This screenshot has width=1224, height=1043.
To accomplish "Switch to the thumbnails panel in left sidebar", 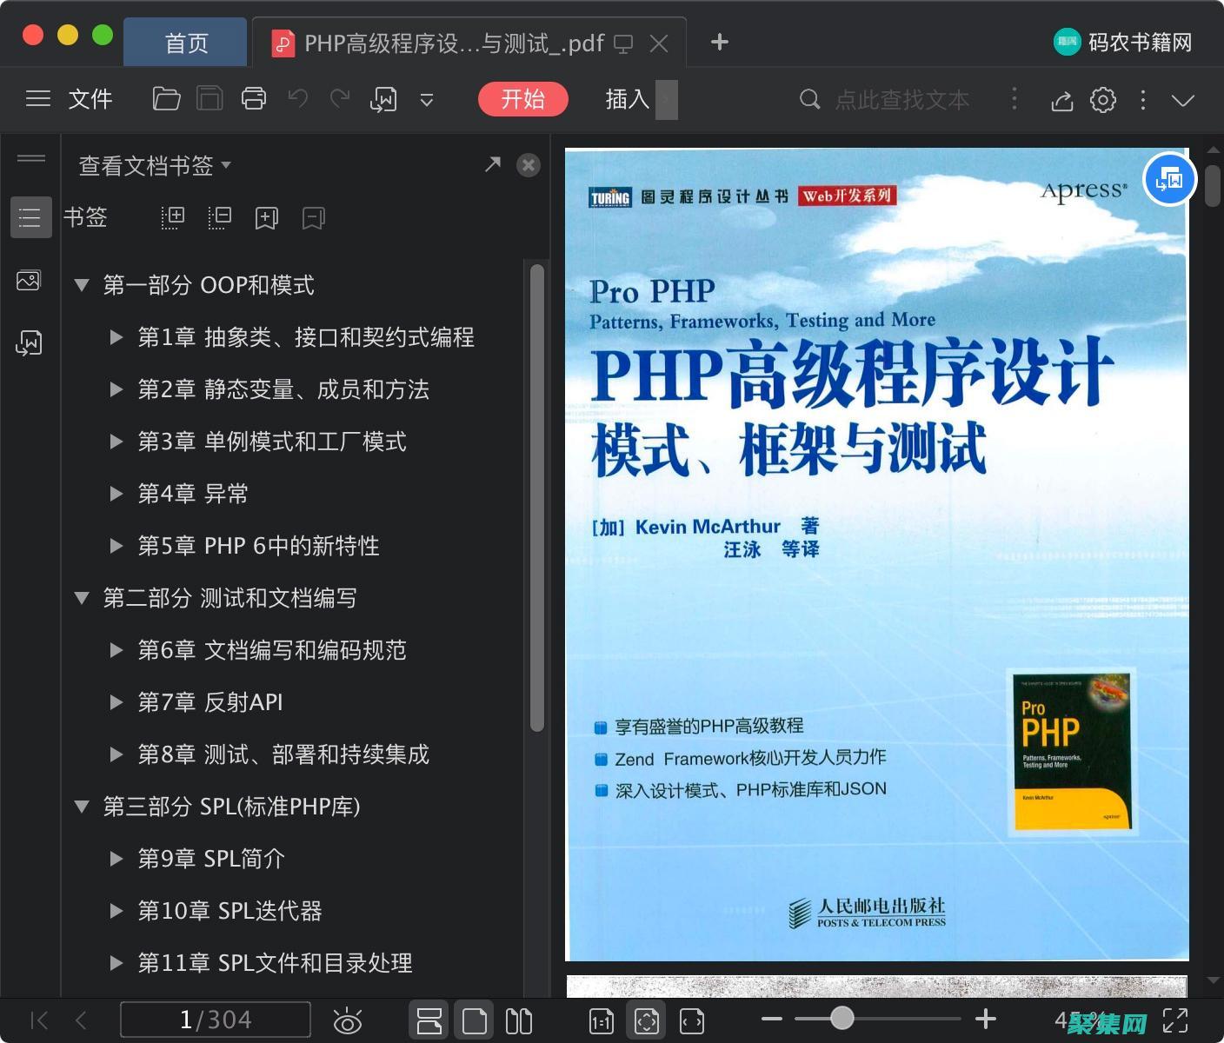I will pos(30,280).
